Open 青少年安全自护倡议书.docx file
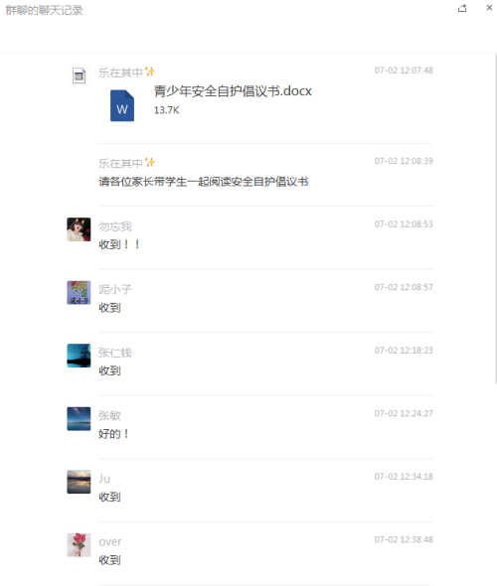Screen dimensions: 497x586 233,91
